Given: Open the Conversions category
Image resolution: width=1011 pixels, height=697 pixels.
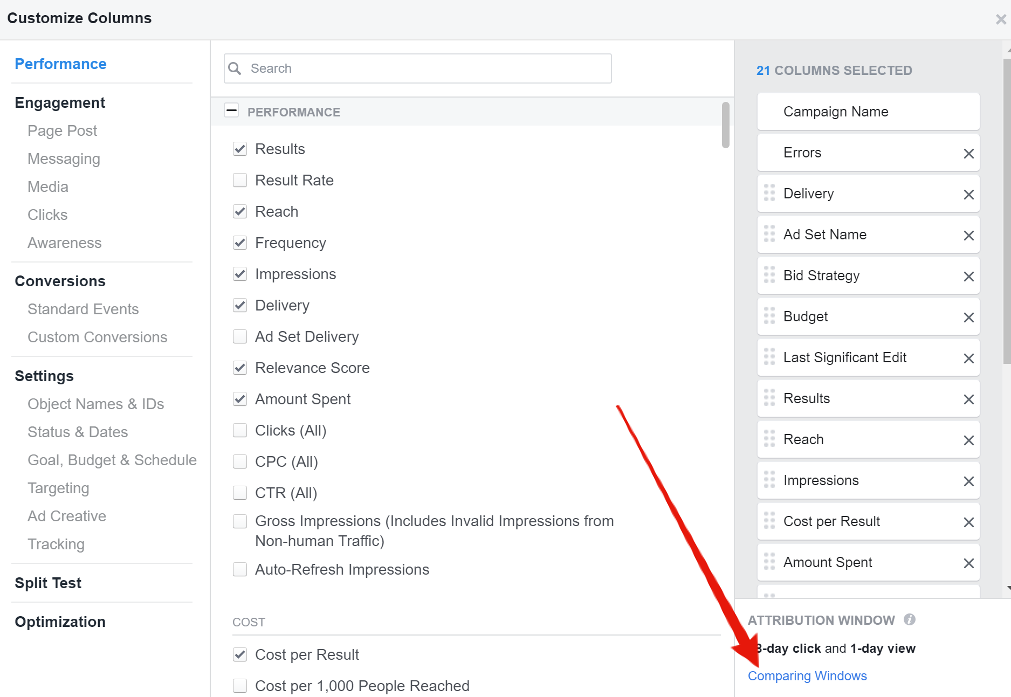Looking at the screenshot, I should (x=60, y=281).
